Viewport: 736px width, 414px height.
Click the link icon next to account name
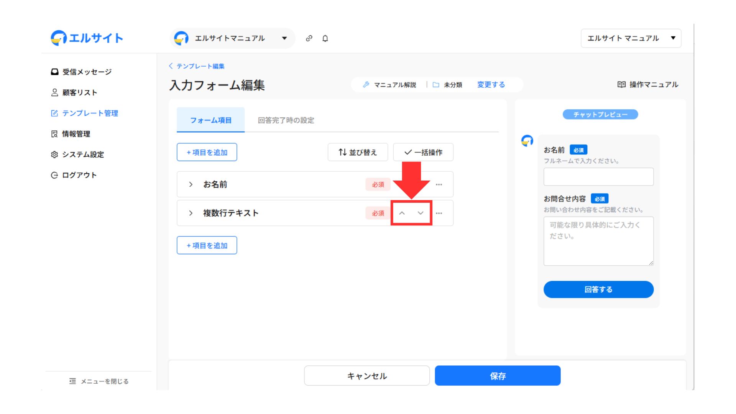coord(309,38)
